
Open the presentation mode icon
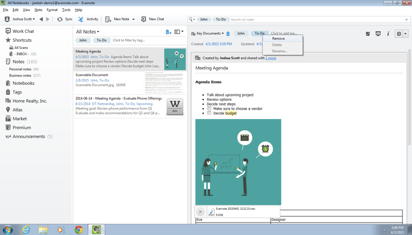click(378, 34)
